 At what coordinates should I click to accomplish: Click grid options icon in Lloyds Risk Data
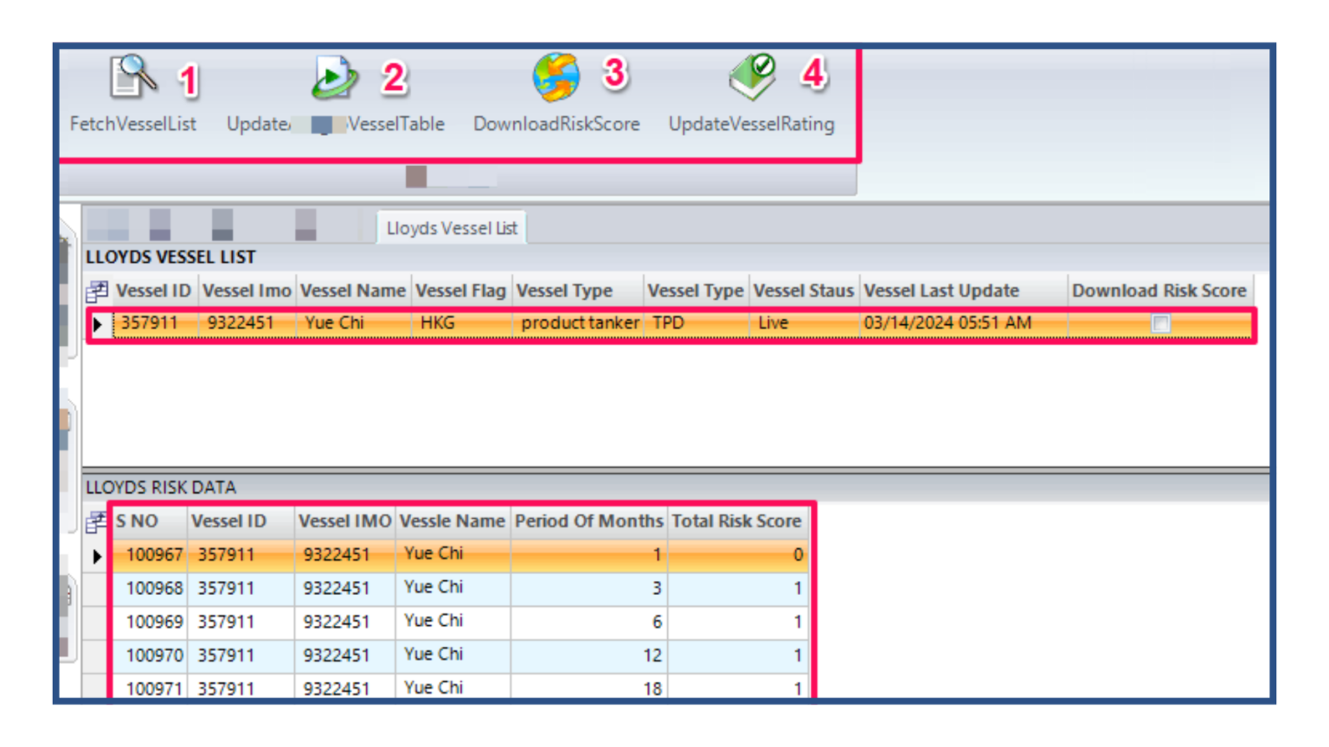[97, 521]
